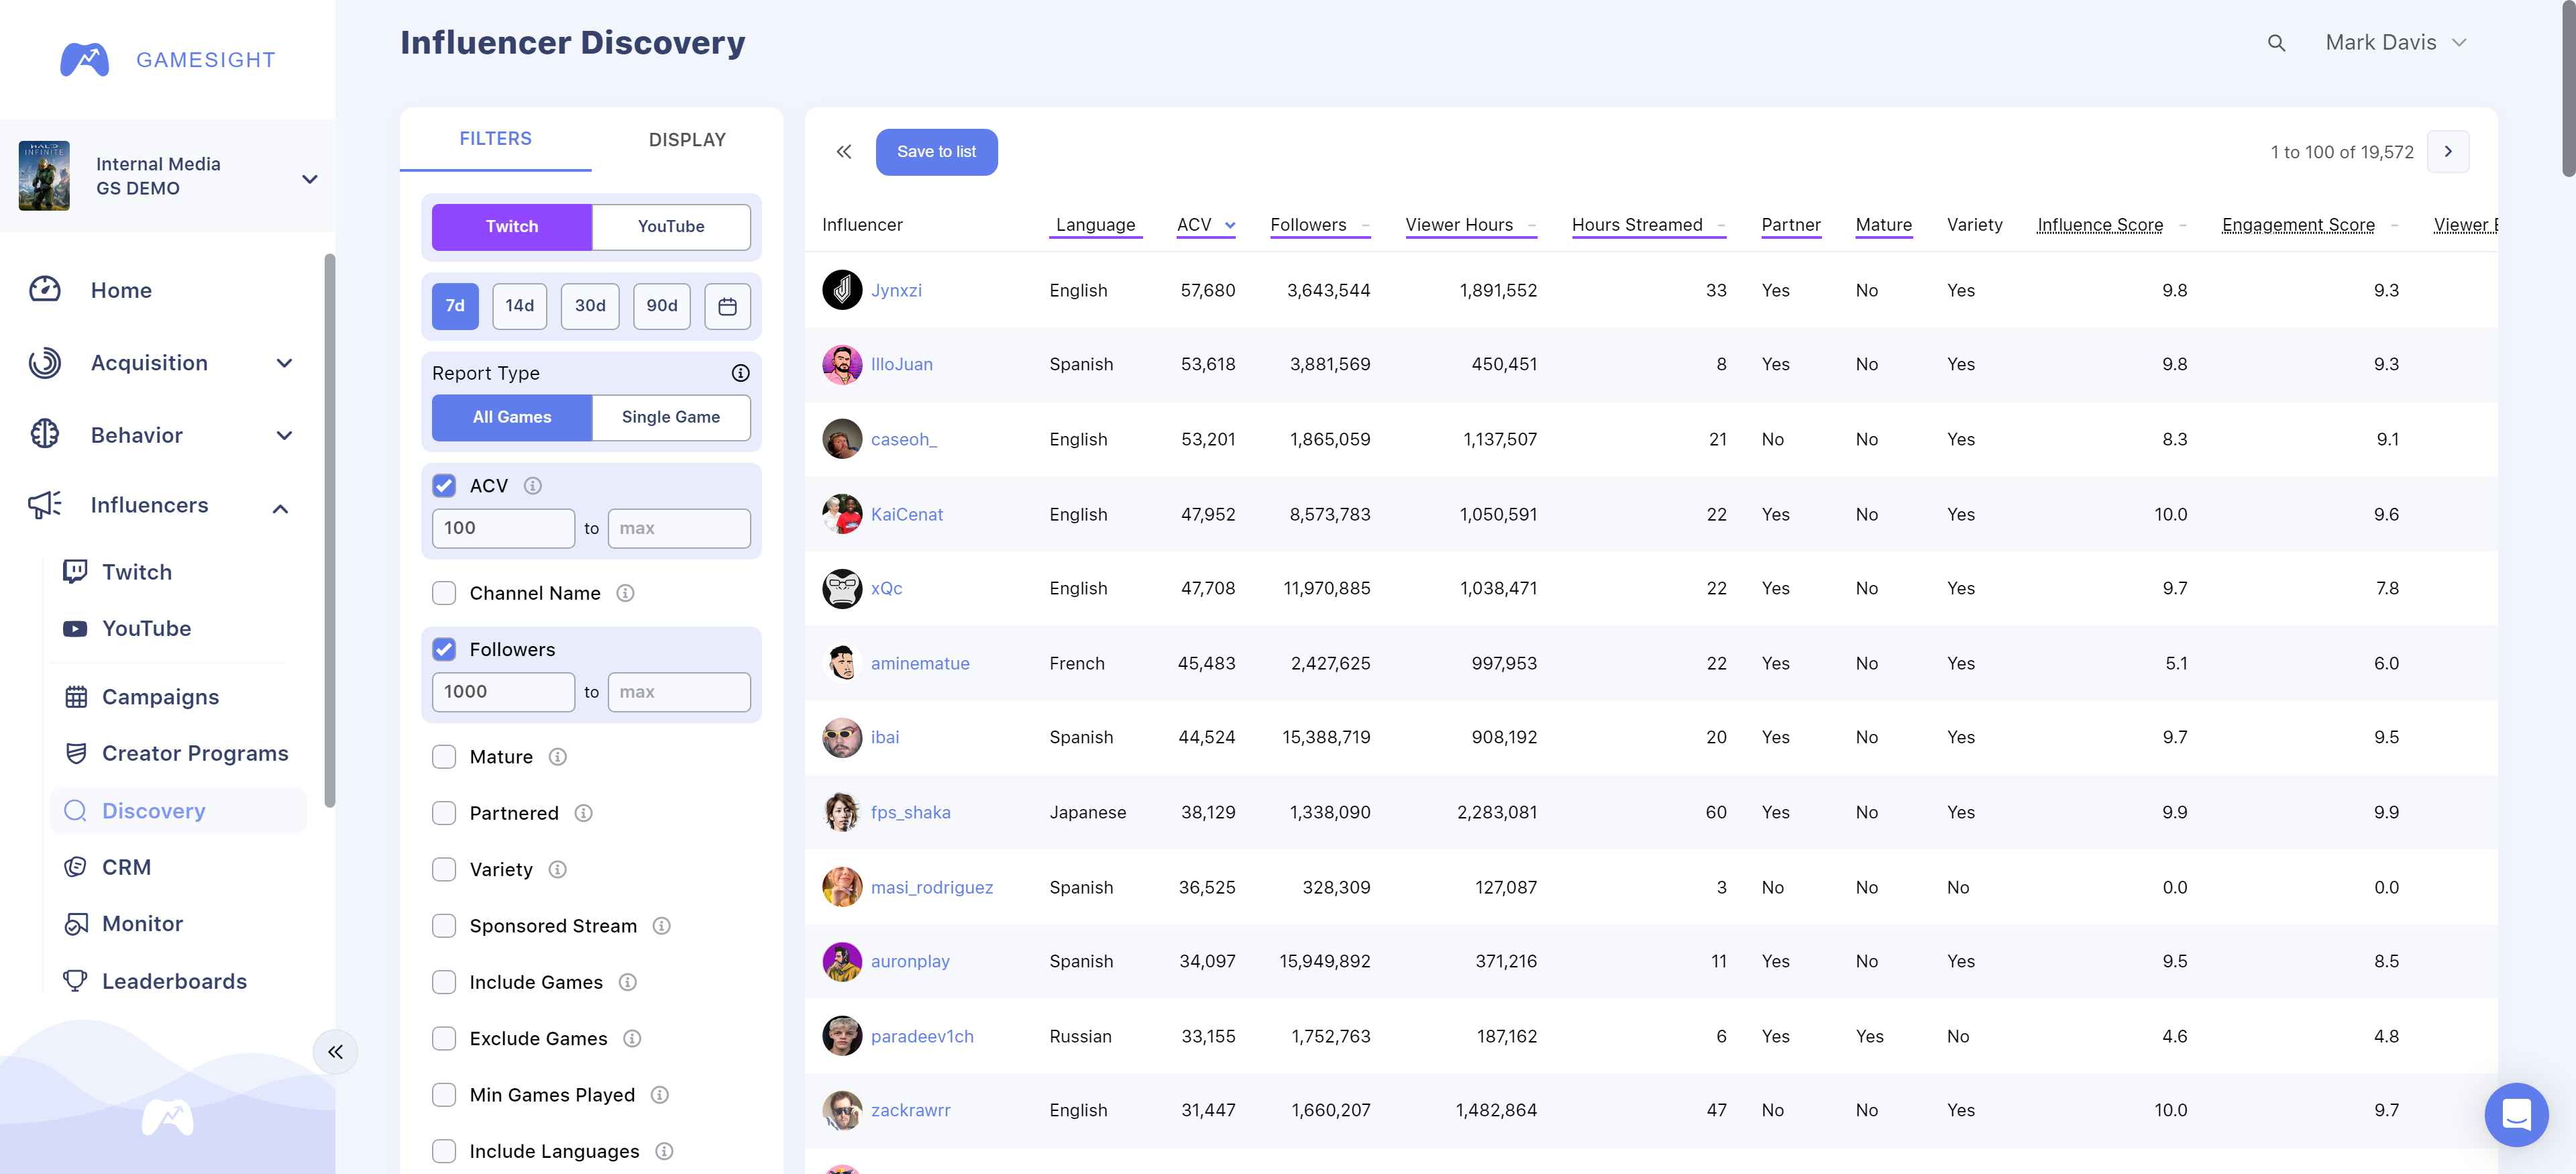Show Partnered filter info icon
The image size is (2576, 1174).
[584, 813]
